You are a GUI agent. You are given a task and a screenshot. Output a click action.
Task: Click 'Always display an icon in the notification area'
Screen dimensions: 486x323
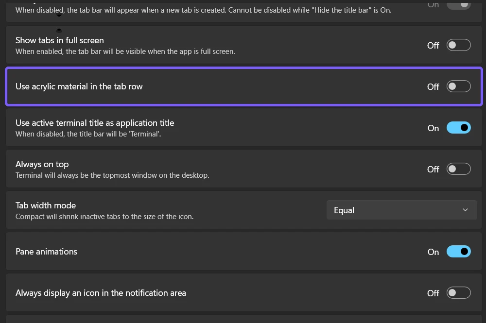tap(101, 293)
